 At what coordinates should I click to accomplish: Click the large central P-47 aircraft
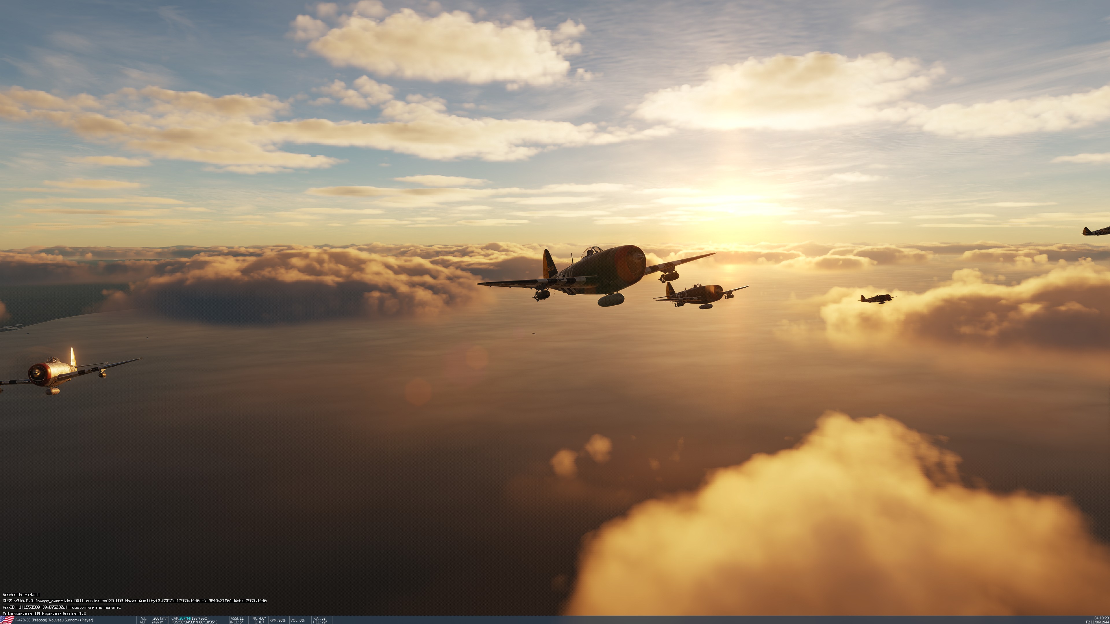coord(603,272)
